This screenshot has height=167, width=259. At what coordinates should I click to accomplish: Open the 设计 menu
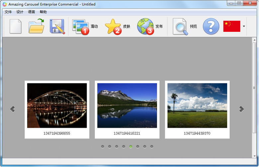[20, 12]
